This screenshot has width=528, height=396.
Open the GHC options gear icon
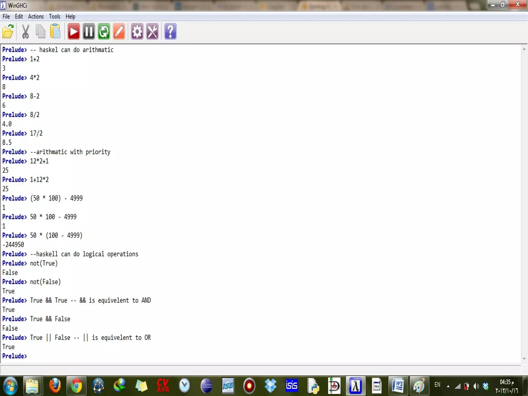(137, 31)
